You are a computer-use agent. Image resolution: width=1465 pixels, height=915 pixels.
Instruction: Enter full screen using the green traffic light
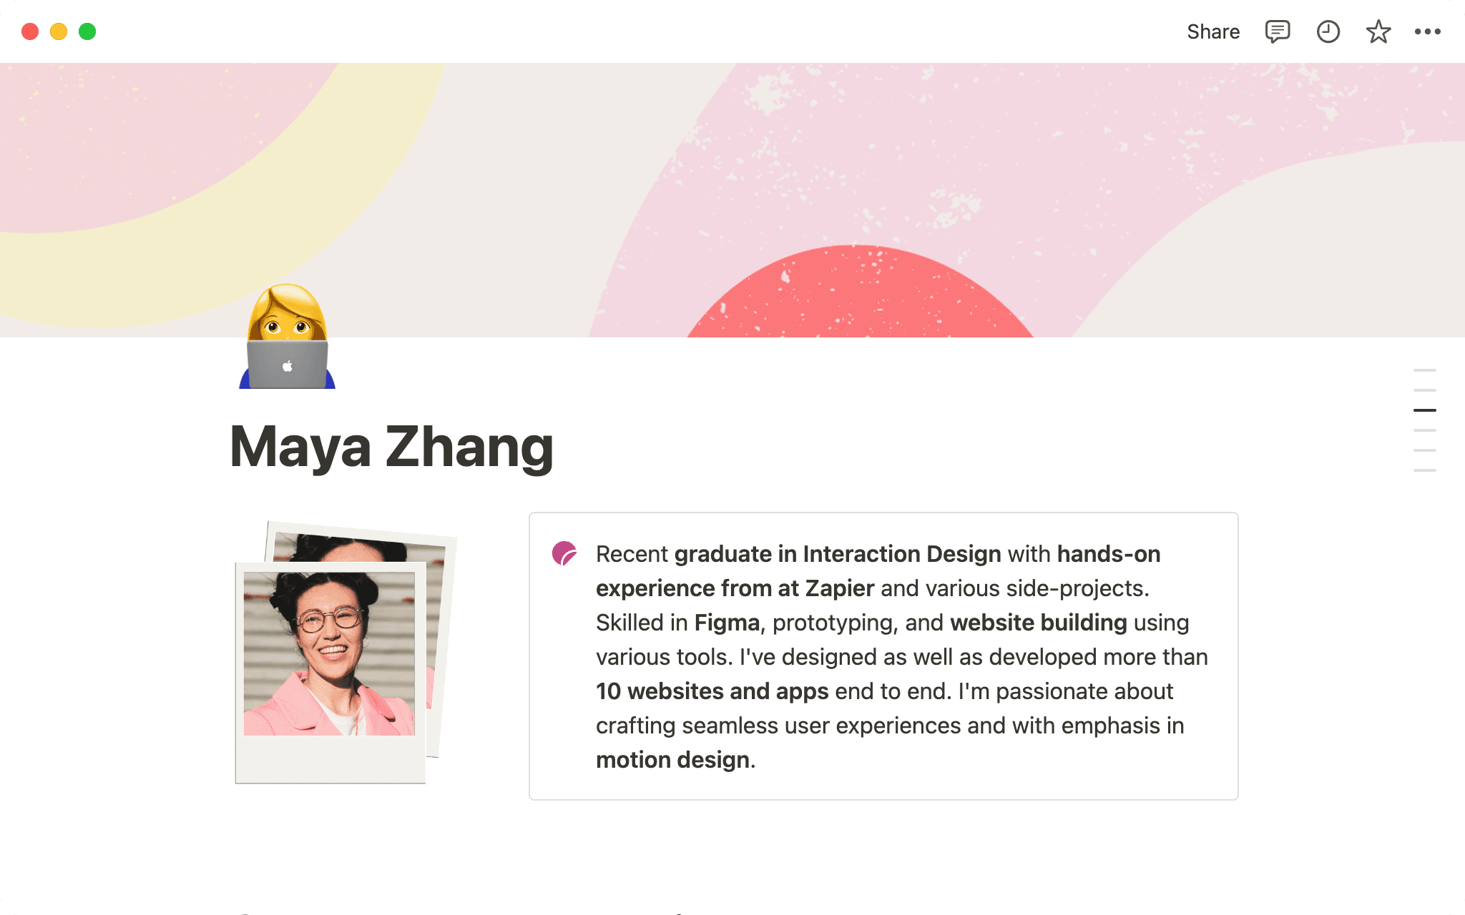(87, 31)
